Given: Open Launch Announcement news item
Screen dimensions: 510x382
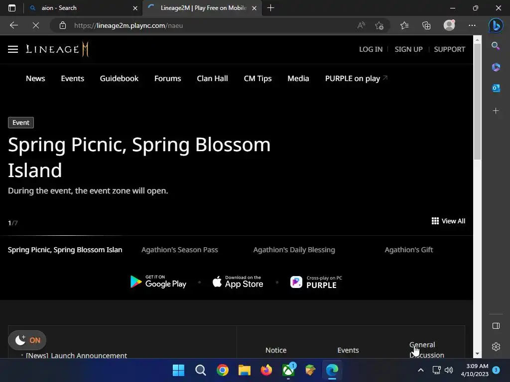Looking at the screenshot, I should click(76, 355).
